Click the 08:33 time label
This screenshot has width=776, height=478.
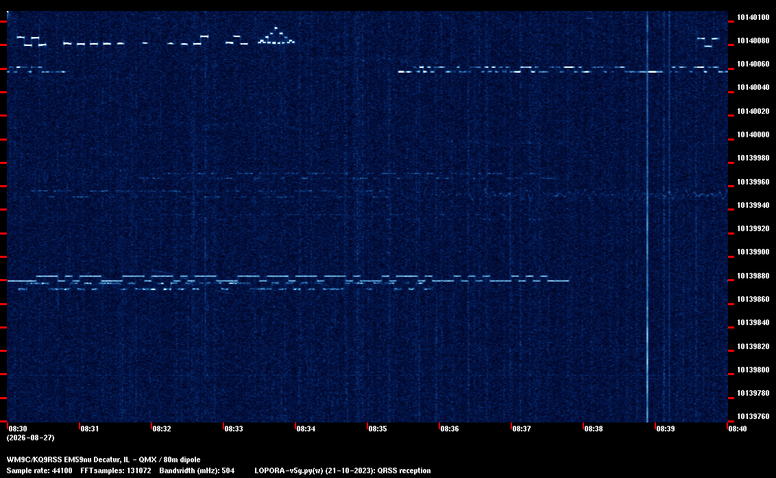tap(234, 429)
